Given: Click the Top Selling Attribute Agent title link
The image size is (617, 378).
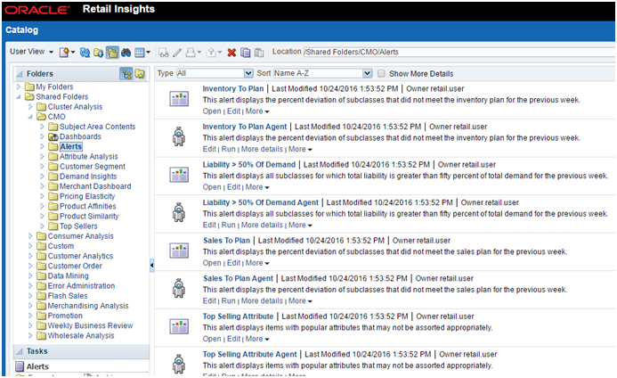Looking at the screenshot, I should click(x=249, y=354).
